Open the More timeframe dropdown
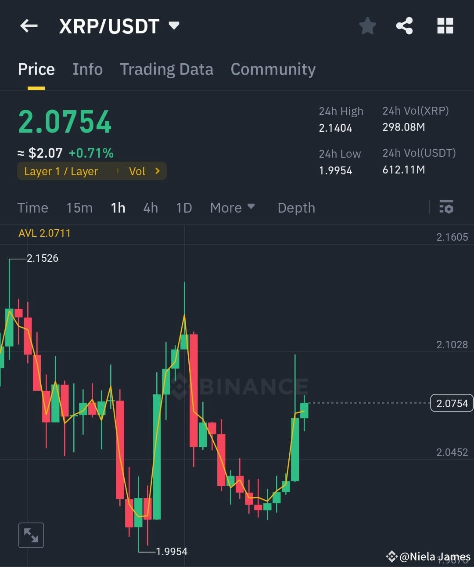474x567 pixels. (x=233, y=207)
